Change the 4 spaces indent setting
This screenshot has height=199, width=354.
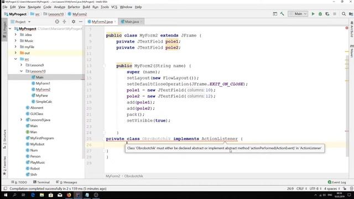[x=332, y=188]
